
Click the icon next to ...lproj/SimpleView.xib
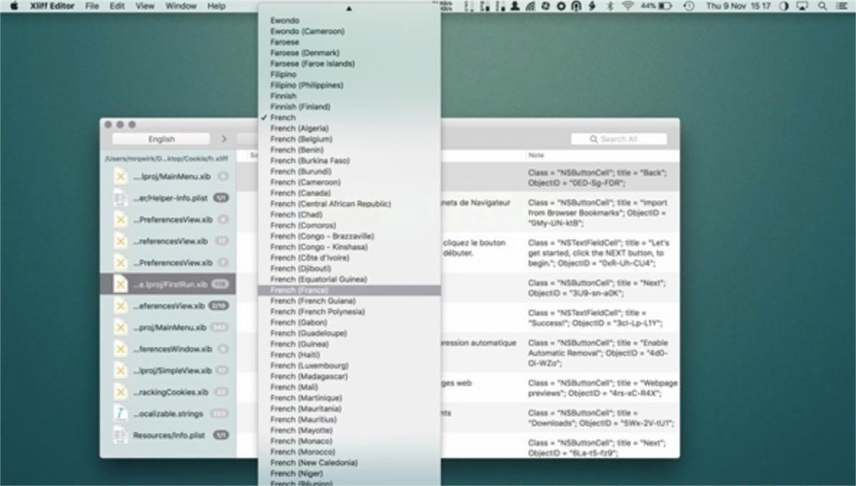[120, 371]
